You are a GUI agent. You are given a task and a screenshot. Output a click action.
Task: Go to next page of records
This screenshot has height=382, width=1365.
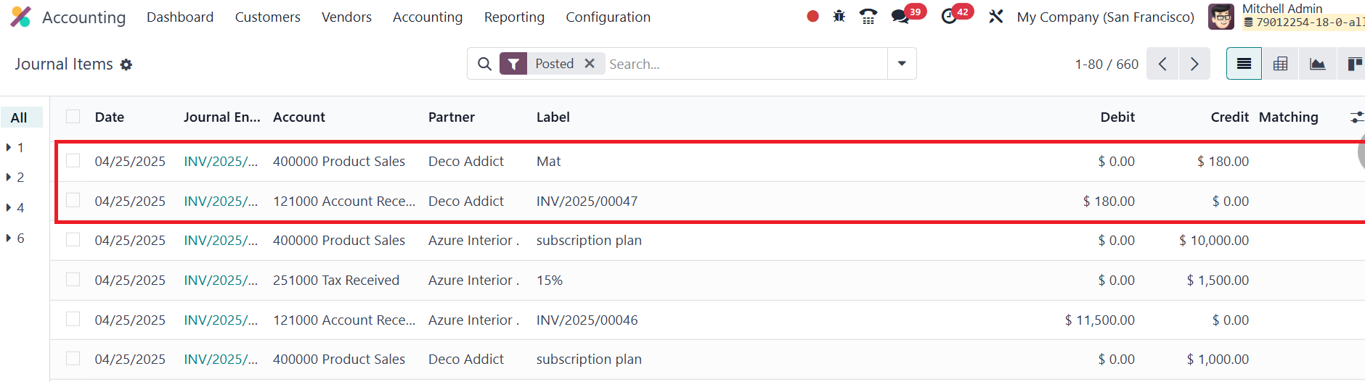coord(1194,64)
